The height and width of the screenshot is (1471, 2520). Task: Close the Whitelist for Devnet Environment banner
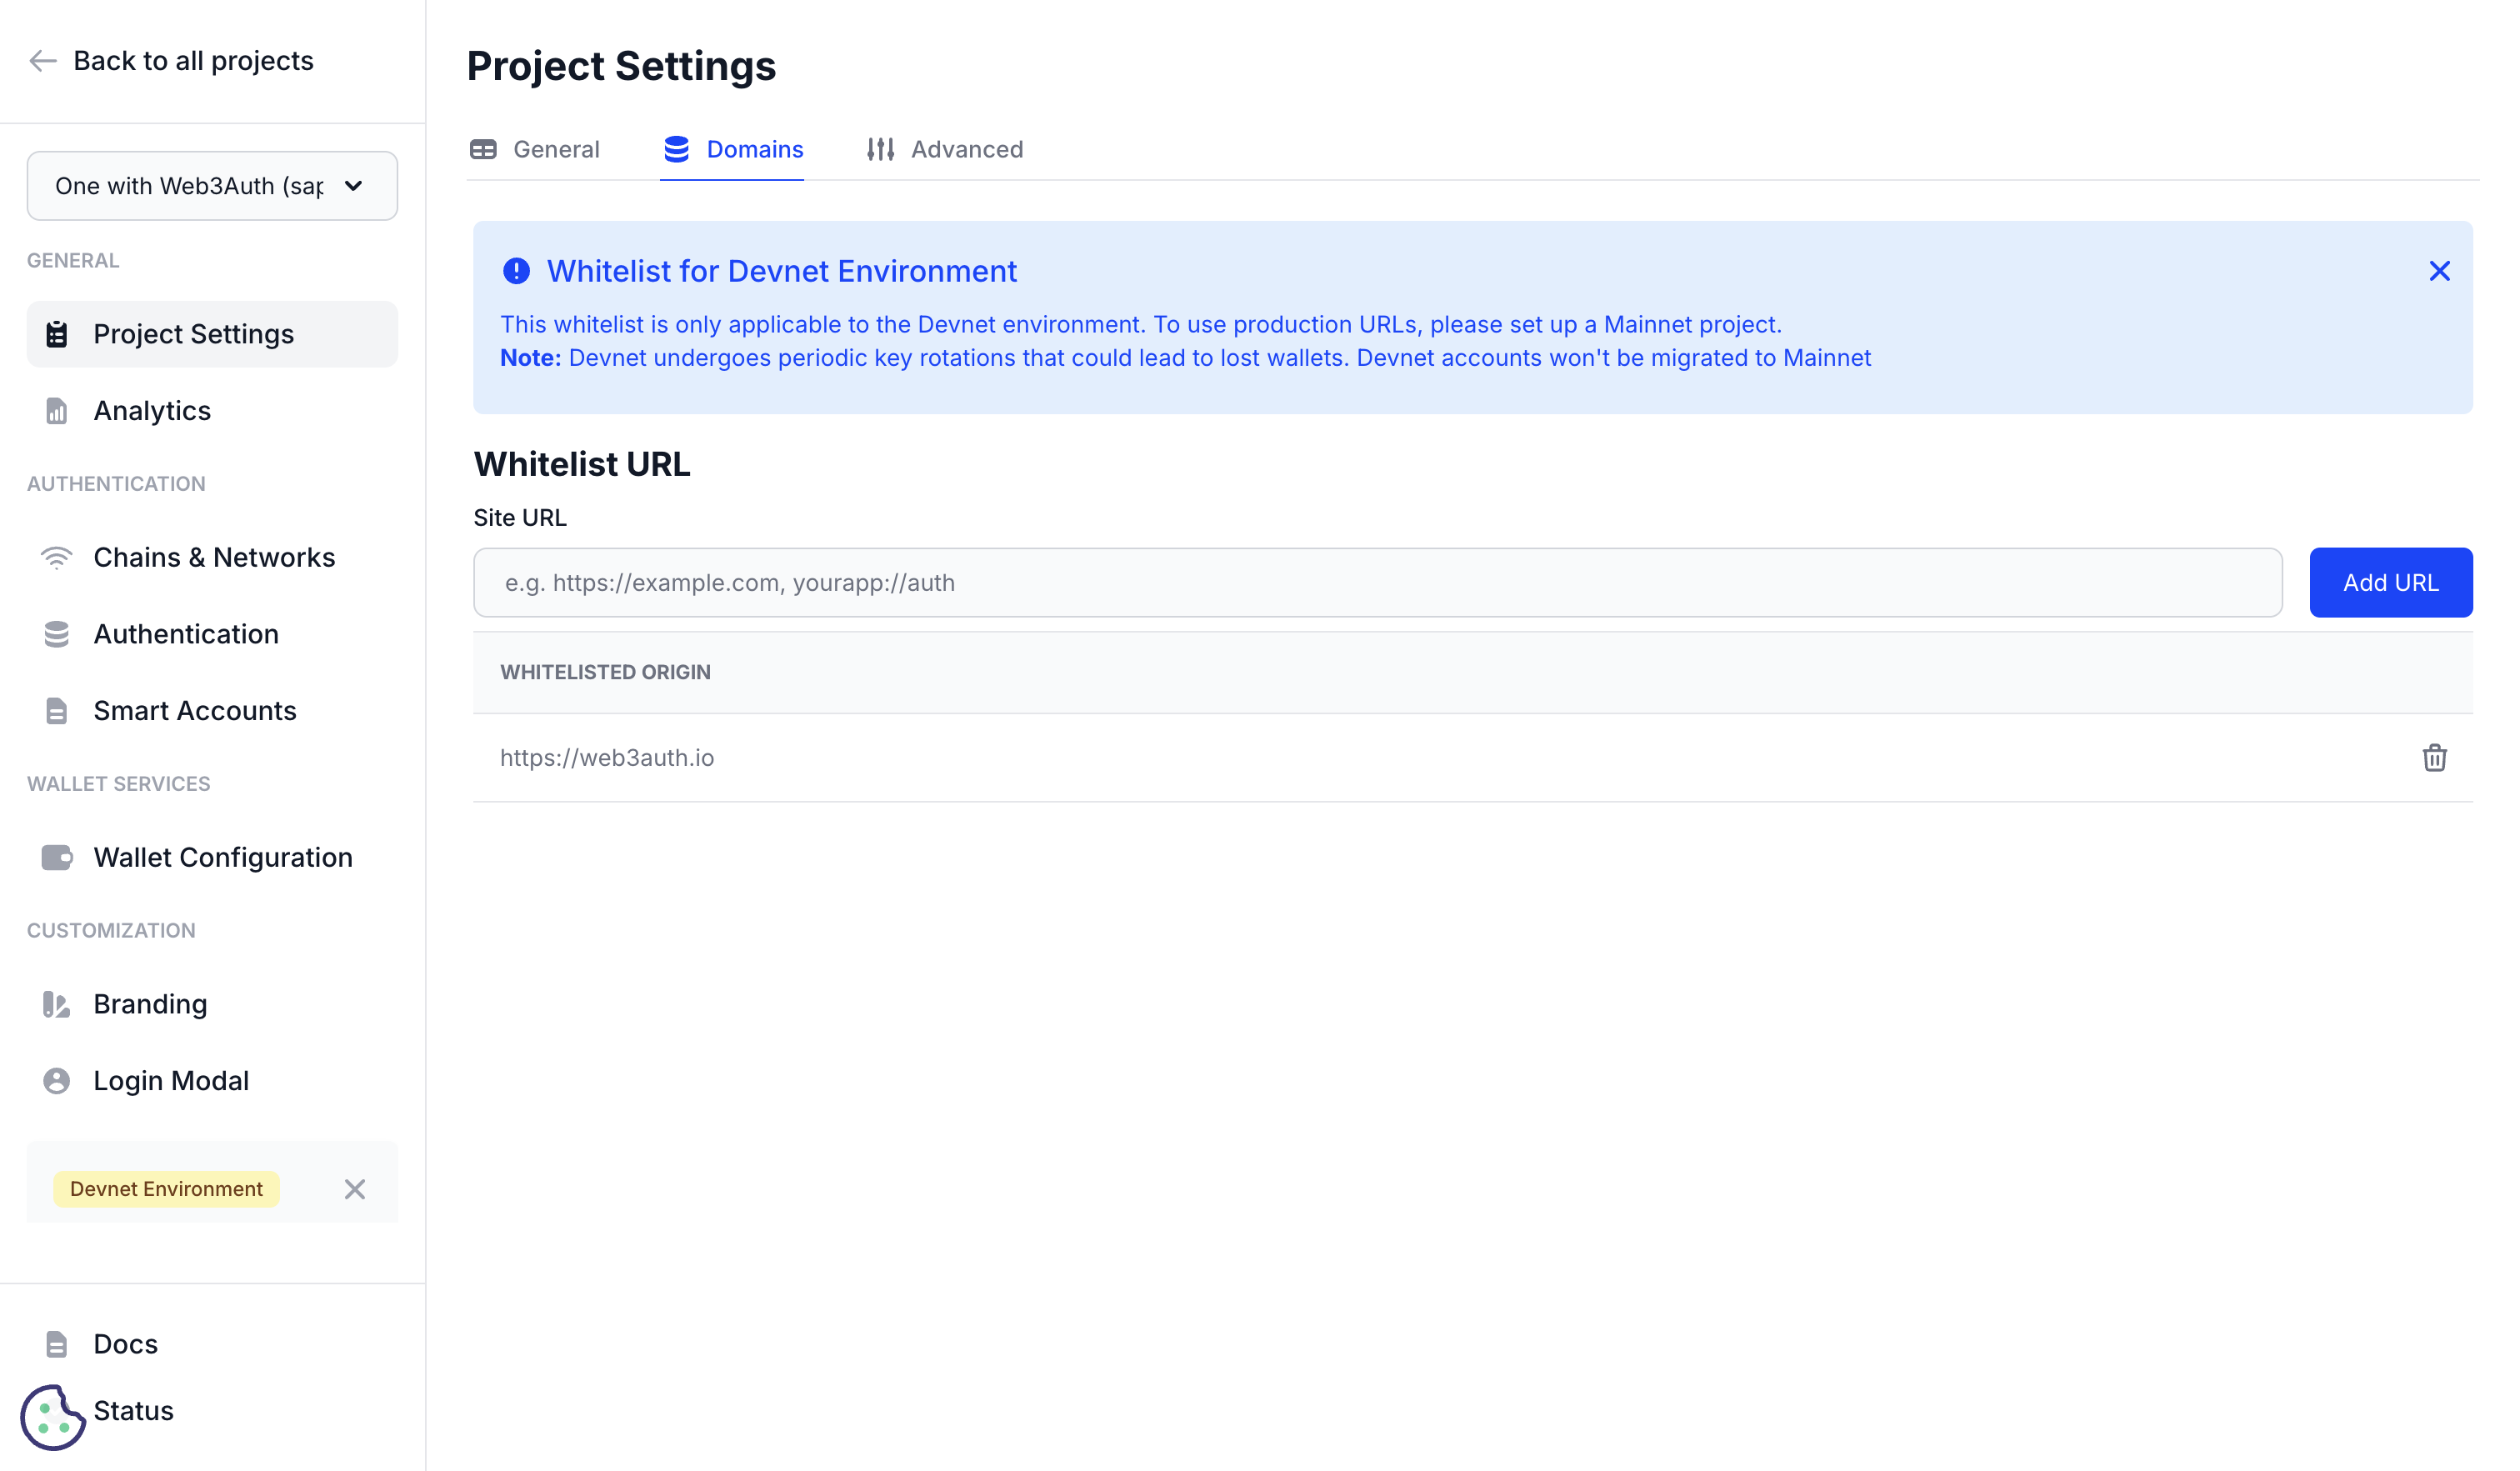click(x=2438, y=270)
